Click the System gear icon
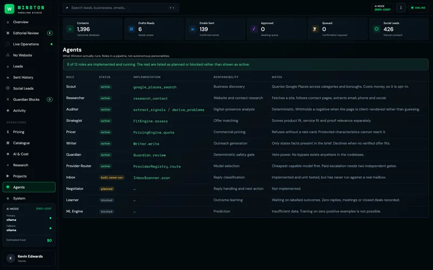433x270 pixels. [x=8, y=198]
